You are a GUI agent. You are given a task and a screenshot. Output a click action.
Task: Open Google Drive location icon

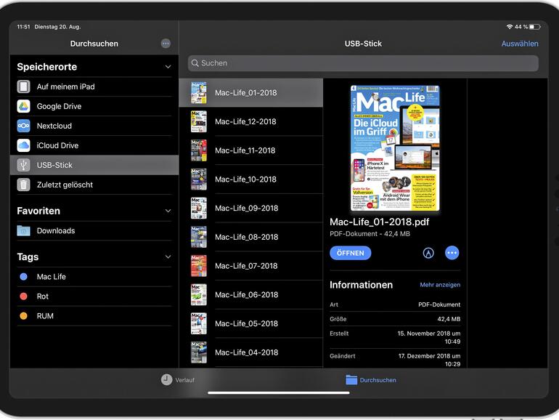click(x=23, y=106)
